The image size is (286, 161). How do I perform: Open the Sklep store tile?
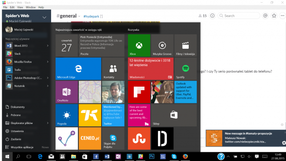(174, 115)
